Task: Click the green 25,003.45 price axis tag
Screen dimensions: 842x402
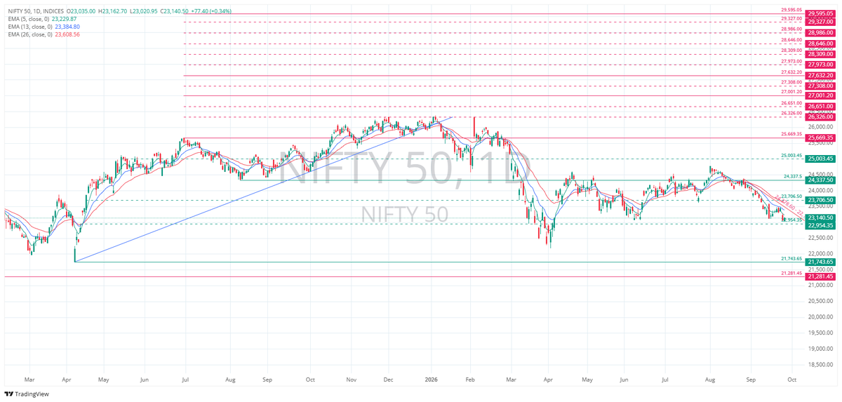Action: 820,159
